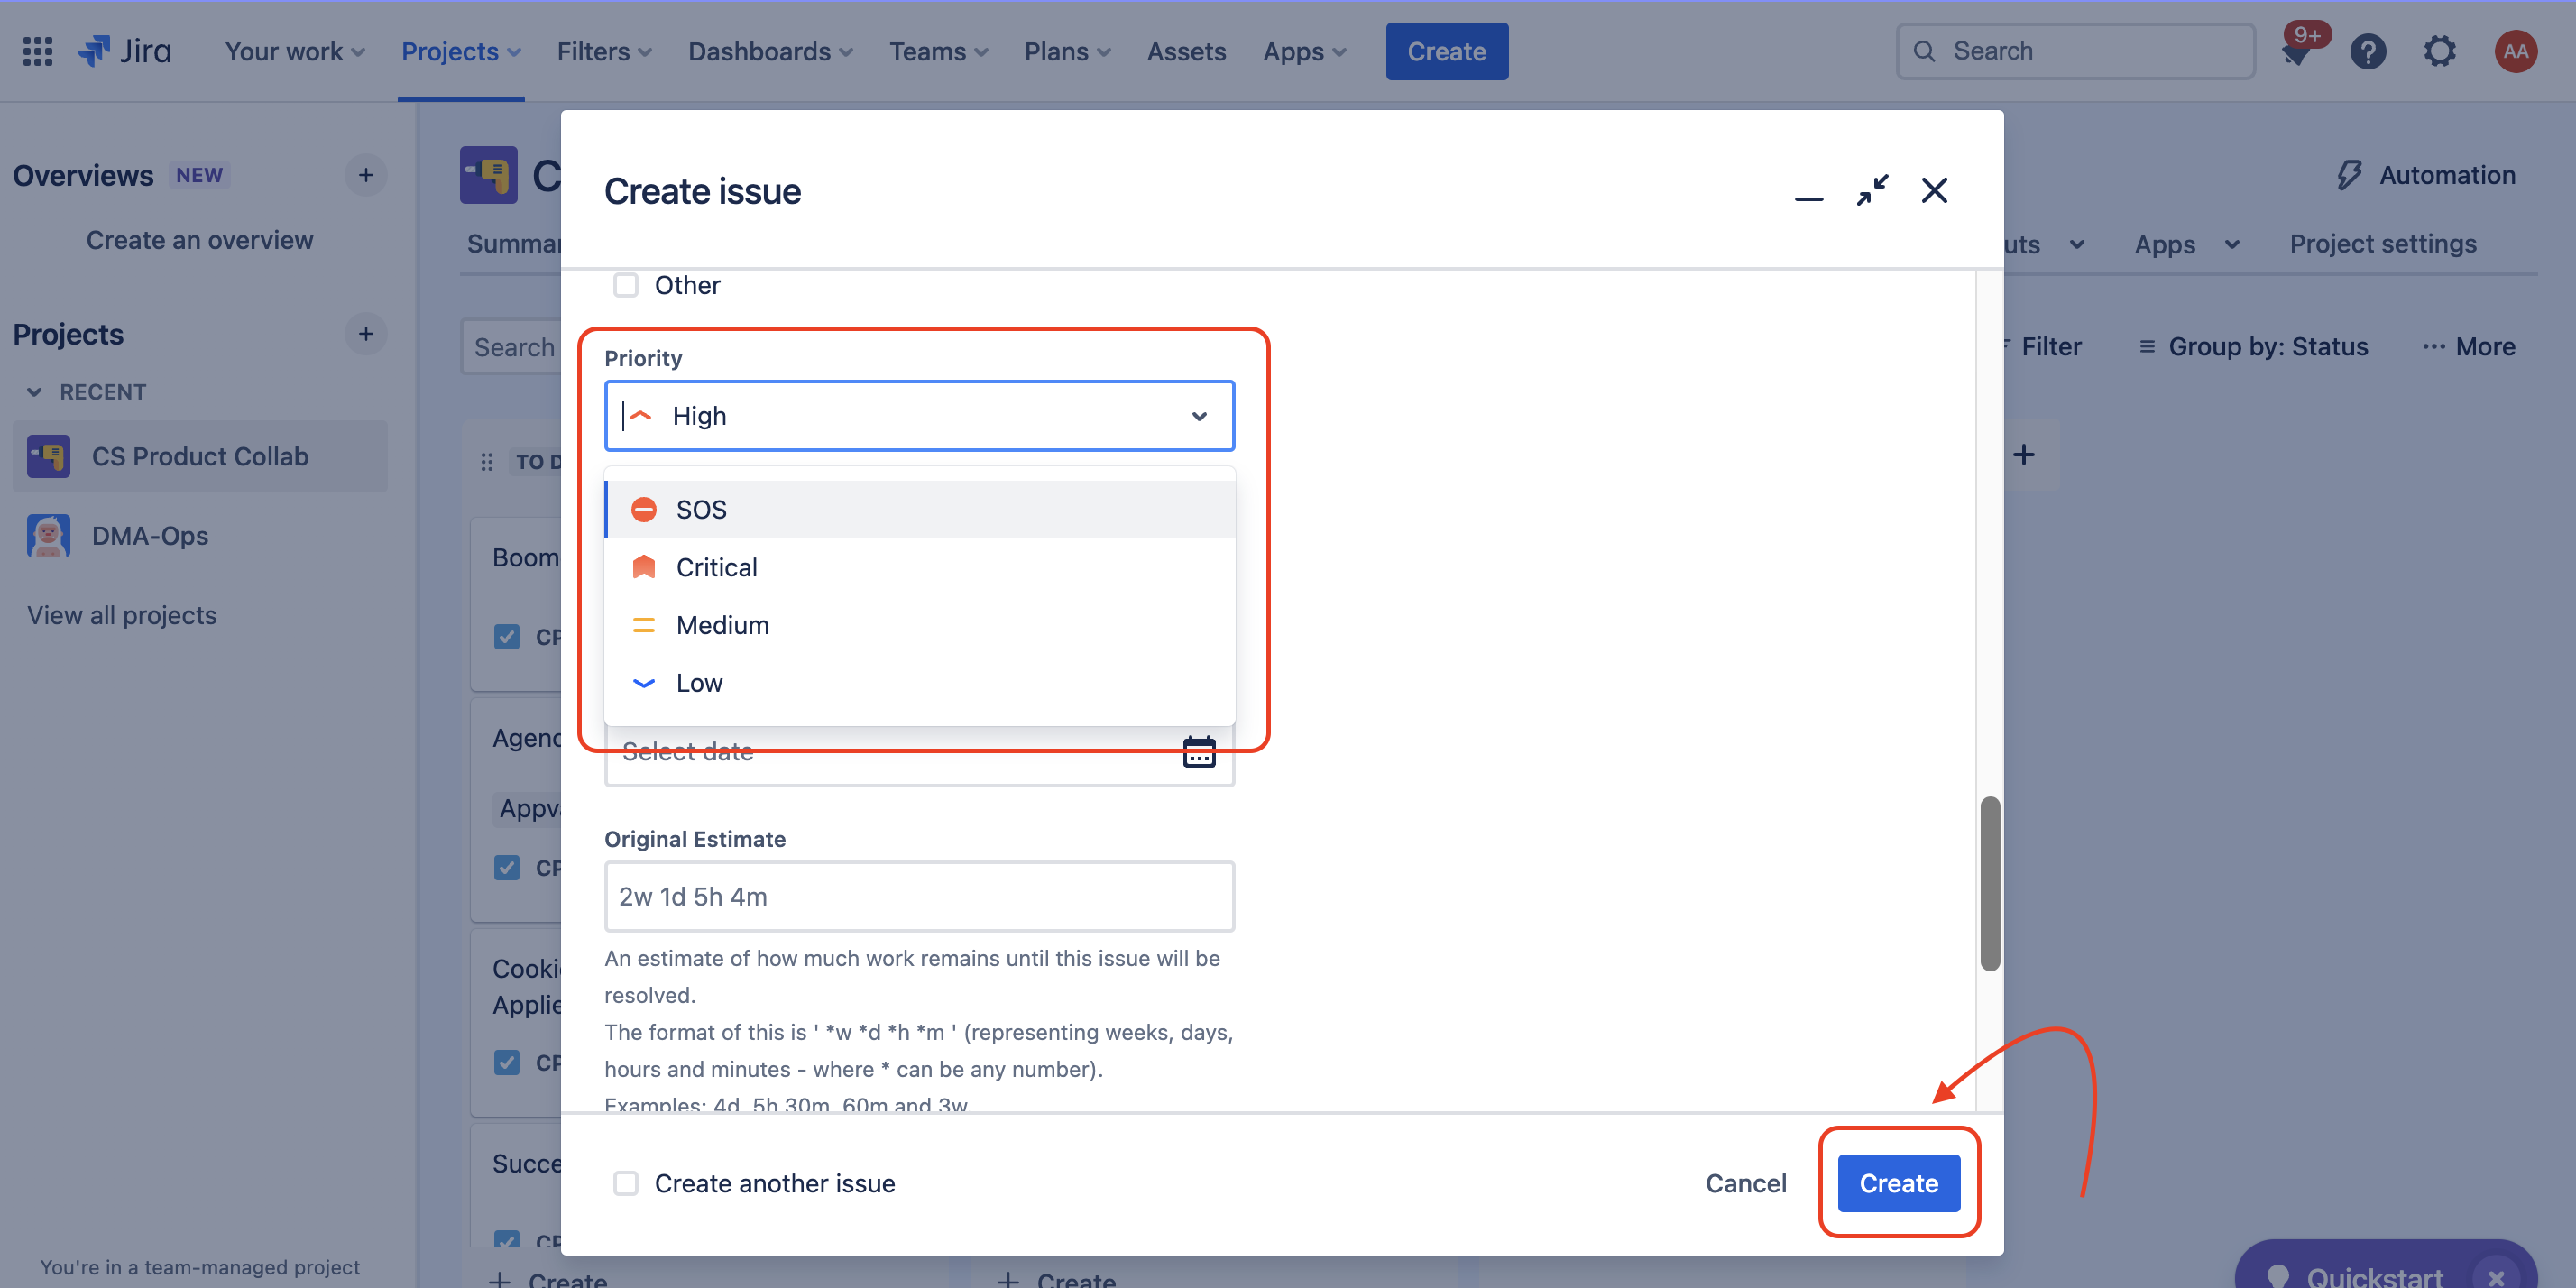The width and height of the screenshot is (2576, 1288).
Task: Click Create button in dialog footer
Action: coord(1897,1183)
